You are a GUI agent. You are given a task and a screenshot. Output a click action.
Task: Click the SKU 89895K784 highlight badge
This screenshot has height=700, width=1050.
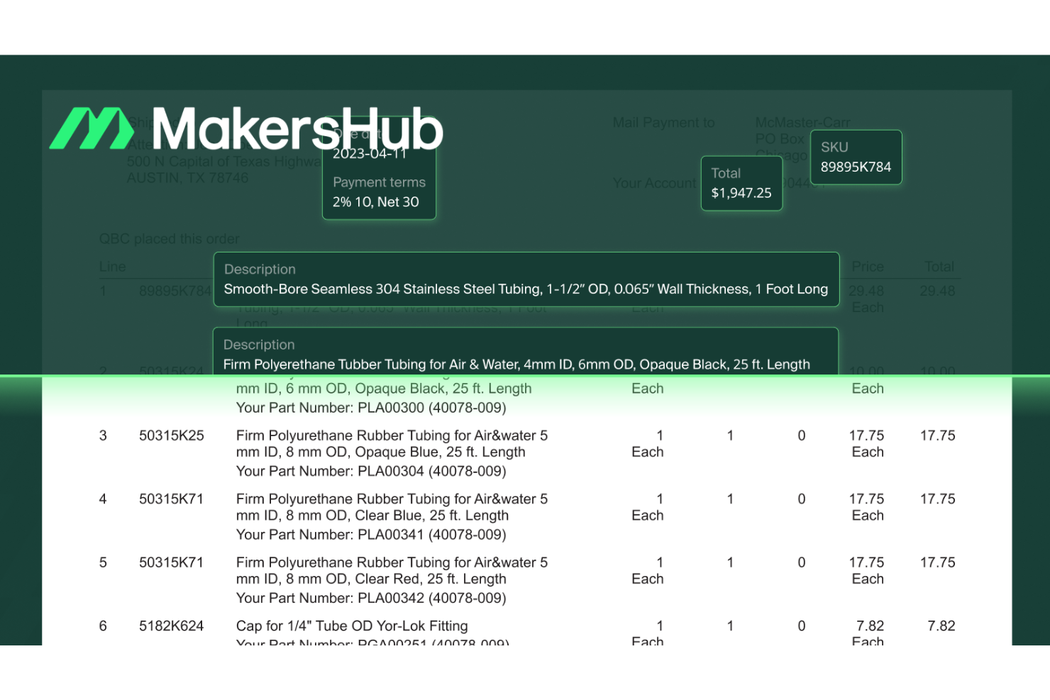pos(856,157)
